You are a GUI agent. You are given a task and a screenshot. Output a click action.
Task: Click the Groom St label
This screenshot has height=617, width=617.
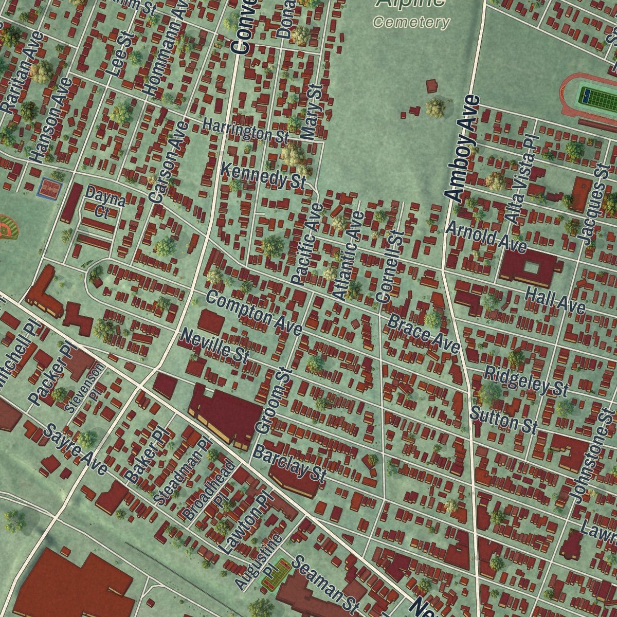pyautogui.click(x=273, y=400)
